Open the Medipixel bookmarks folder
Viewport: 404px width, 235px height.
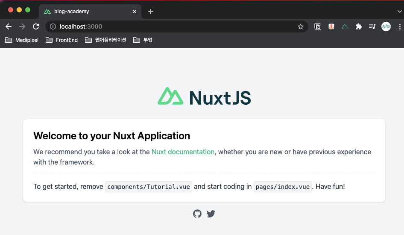(22, 40)
